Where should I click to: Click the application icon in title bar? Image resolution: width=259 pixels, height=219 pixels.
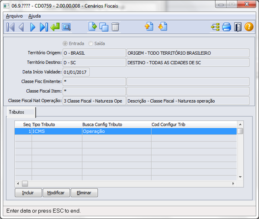pyautogui.click(x=6, y=6)
